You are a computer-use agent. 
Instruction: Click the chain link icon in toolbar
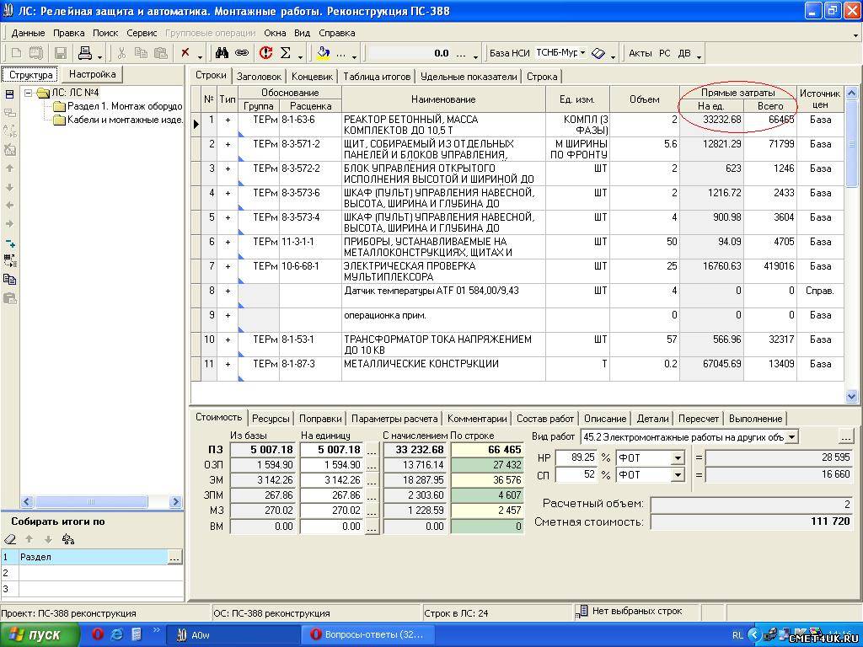click(241, 53)
